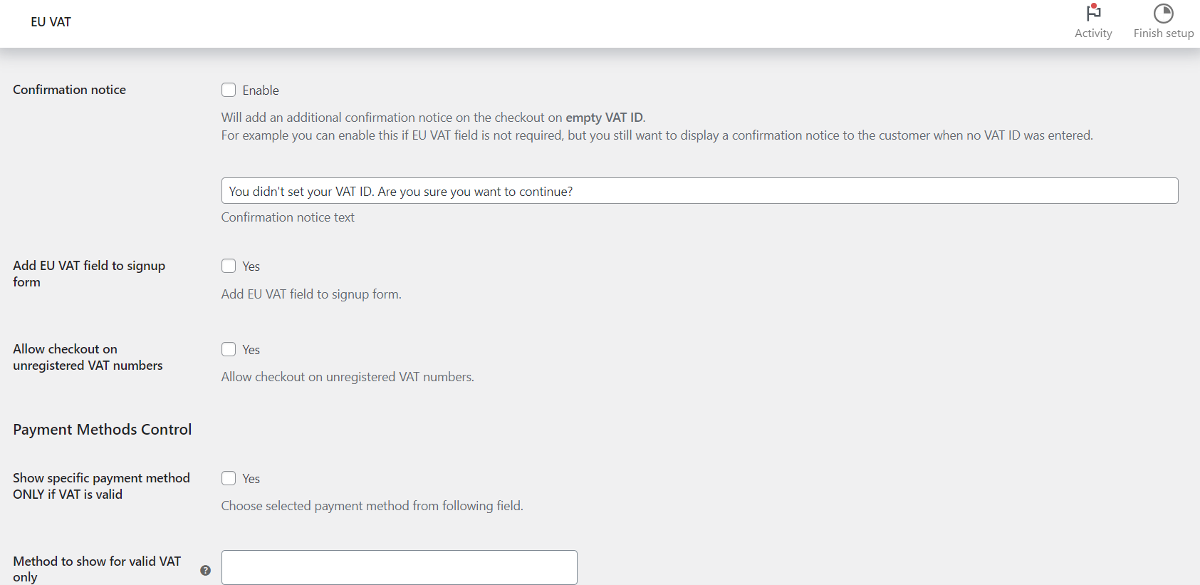This screenshot has width=1200, height=585.
Task: Click the Activity label
Action: tap(1094, 33)
